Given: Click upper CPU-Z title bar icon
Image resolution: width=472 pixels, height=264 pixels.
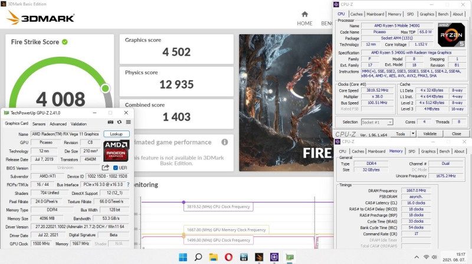Looking at the screenshot, I should tap(336, 4).
